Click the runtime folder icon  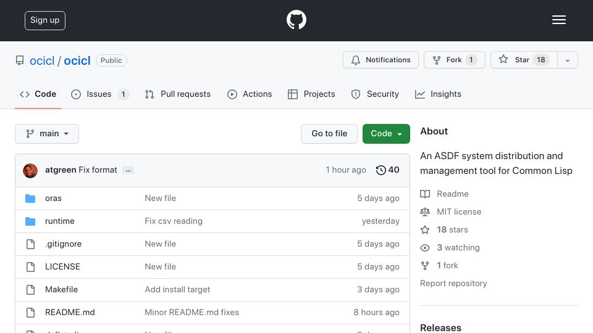pyautogui.click(x=30, y=221)
